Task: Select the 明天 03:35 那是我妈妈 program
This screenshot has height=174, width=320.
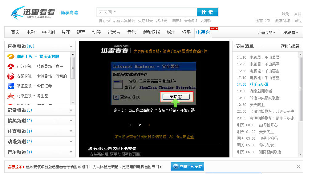Action: 257,138
